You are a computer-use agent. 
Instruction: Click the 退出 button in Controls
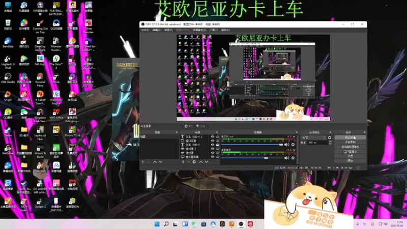click(x=350, y=161)
